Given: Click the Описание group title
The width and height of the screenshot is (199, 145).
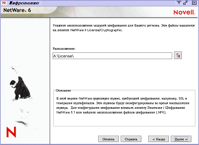Looking at the screenshot, I should pyautogui.click(x=63, y=90).
